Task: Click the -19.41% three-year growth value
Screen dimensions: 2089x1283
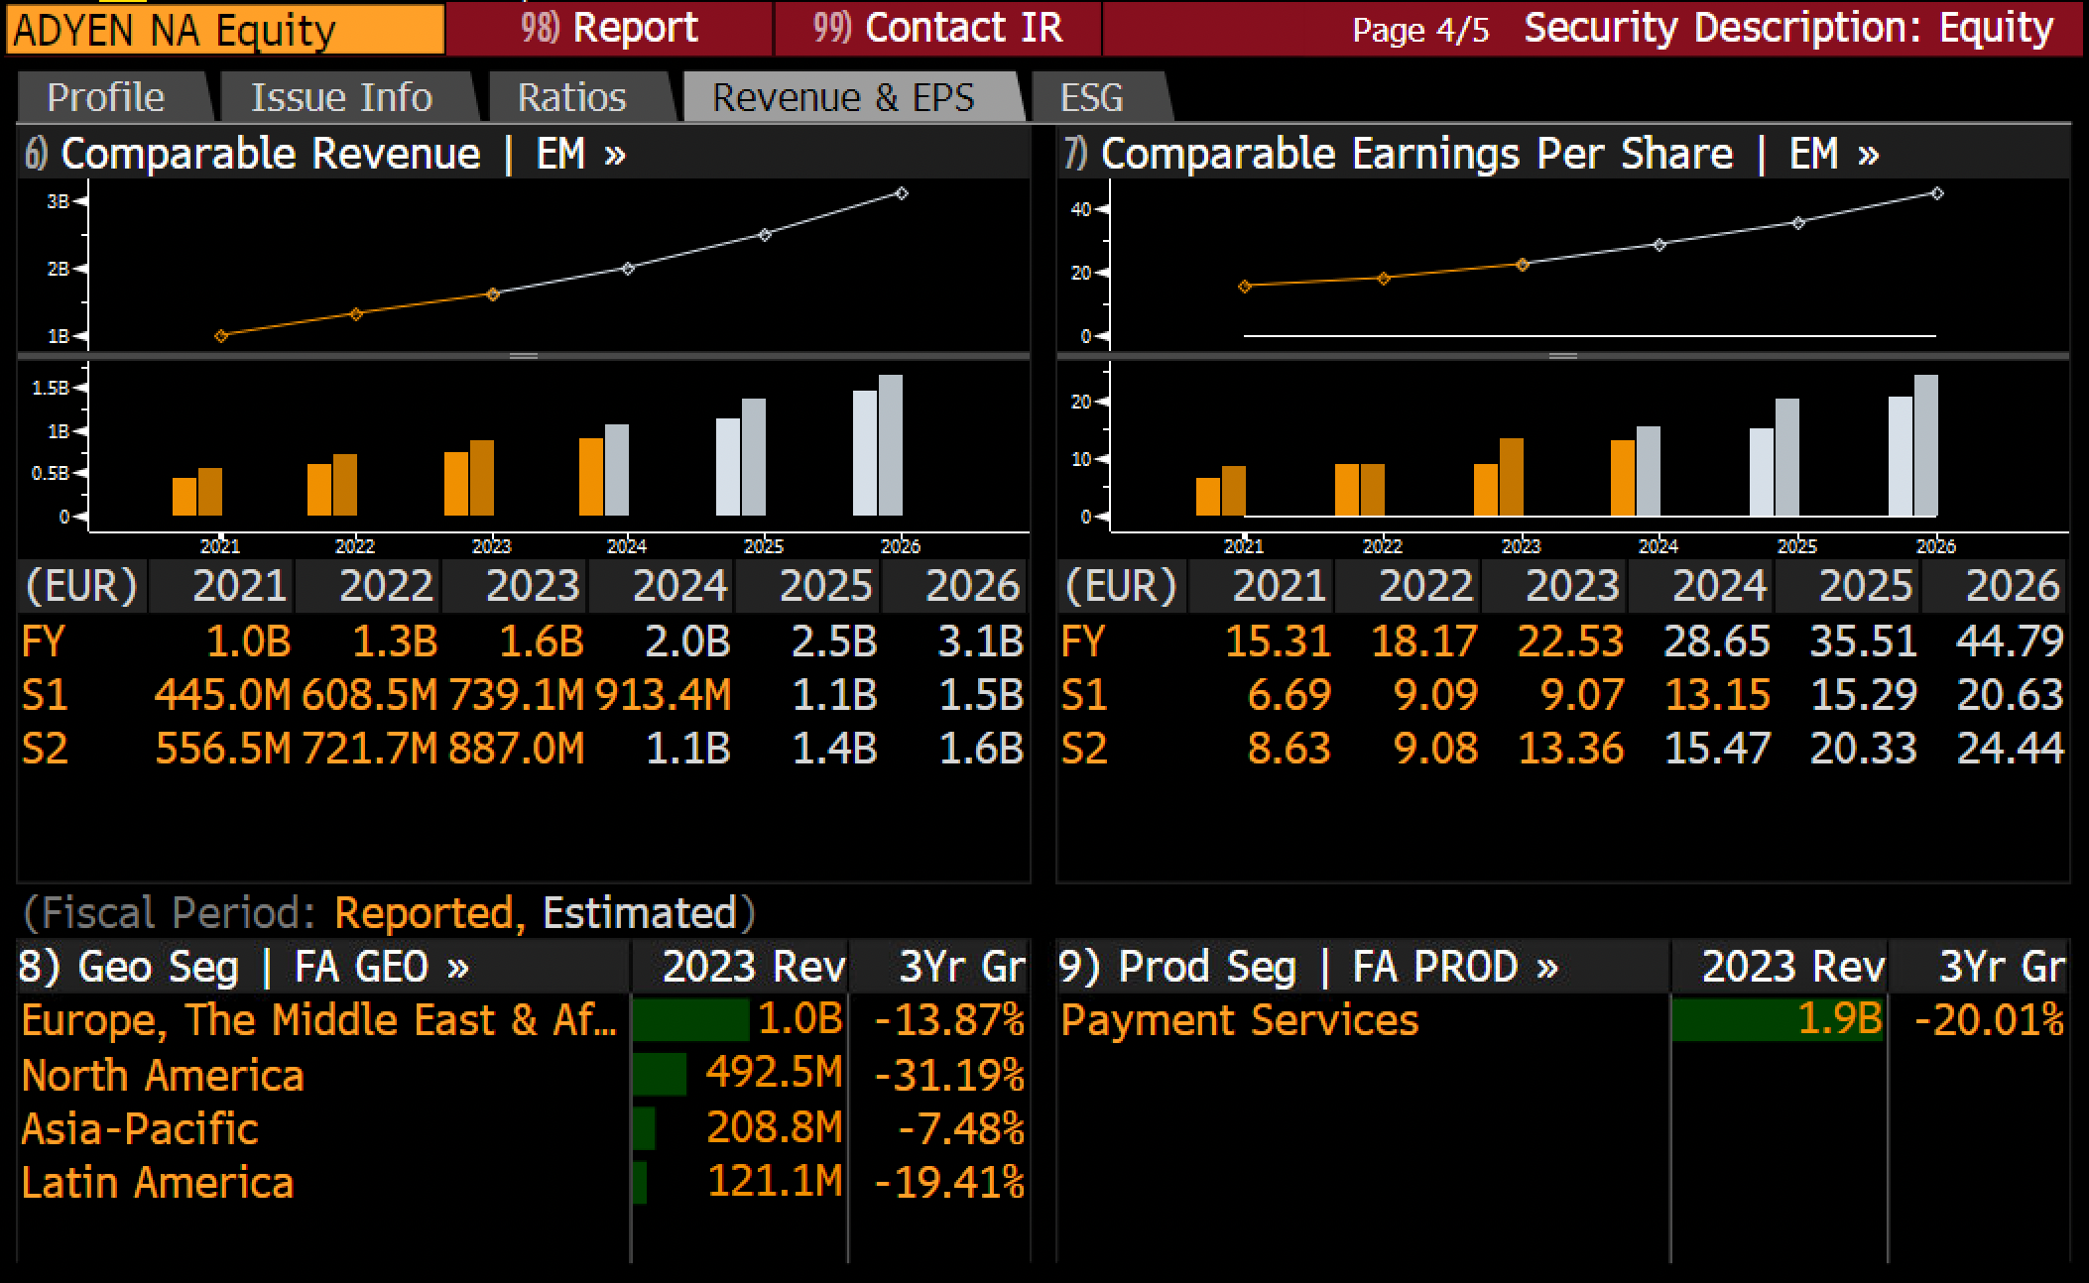Action: coord(949,1182)
